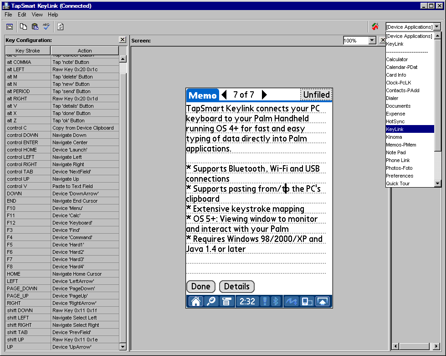Open the View menu

[37, 15]
